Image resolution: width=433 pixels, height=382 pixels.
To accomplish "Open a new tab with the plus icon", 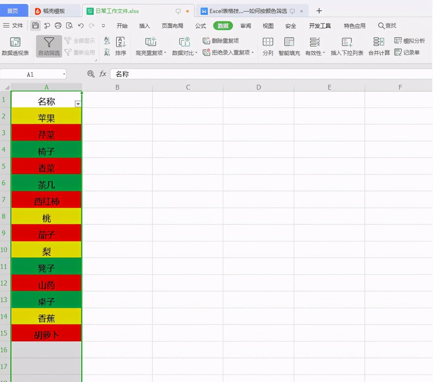I will 319,11.
